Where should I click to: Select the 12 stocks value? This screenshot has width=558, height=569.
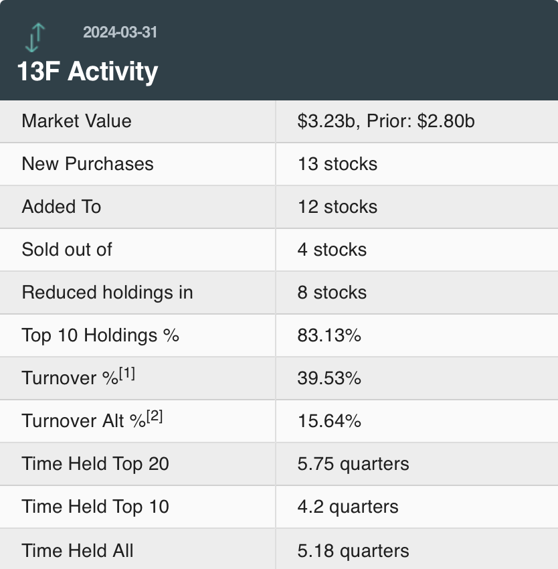coord(337,206)
